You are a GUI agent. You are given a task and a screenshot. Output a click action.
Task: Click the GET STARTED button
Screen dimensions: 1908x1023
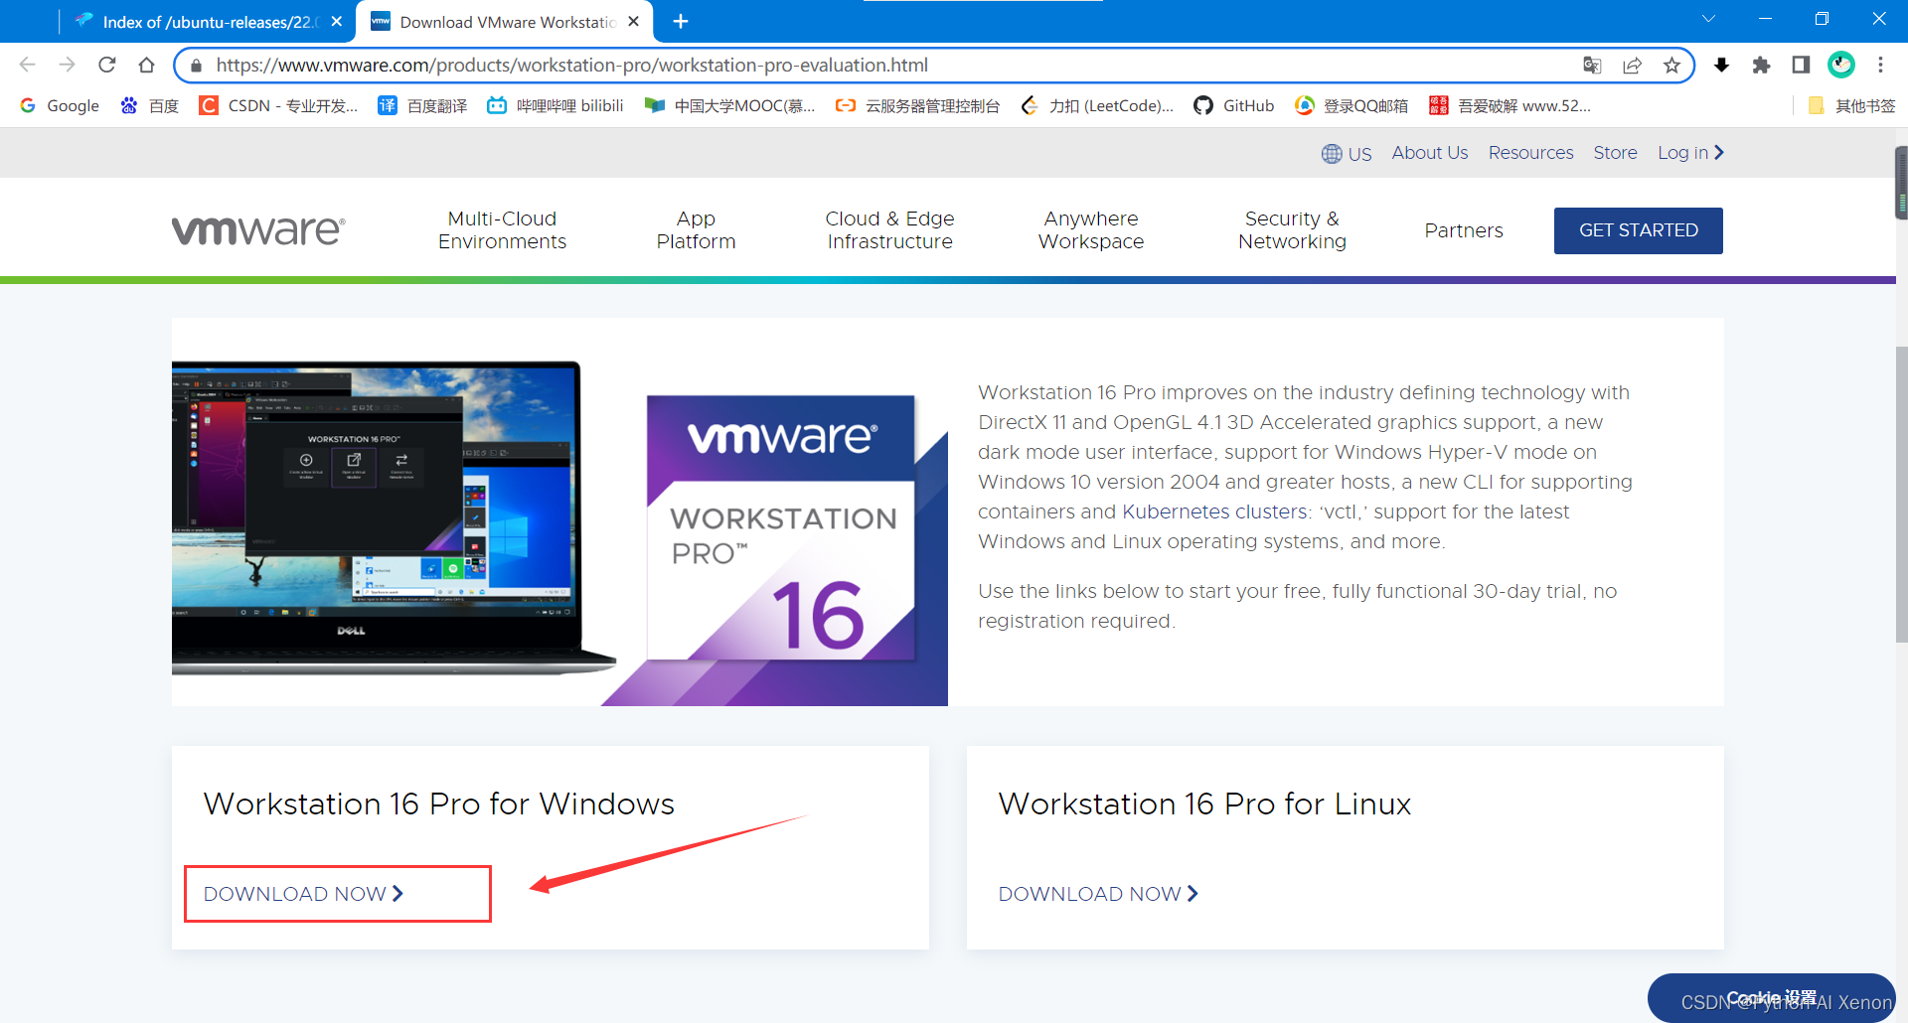(1639, 230)
